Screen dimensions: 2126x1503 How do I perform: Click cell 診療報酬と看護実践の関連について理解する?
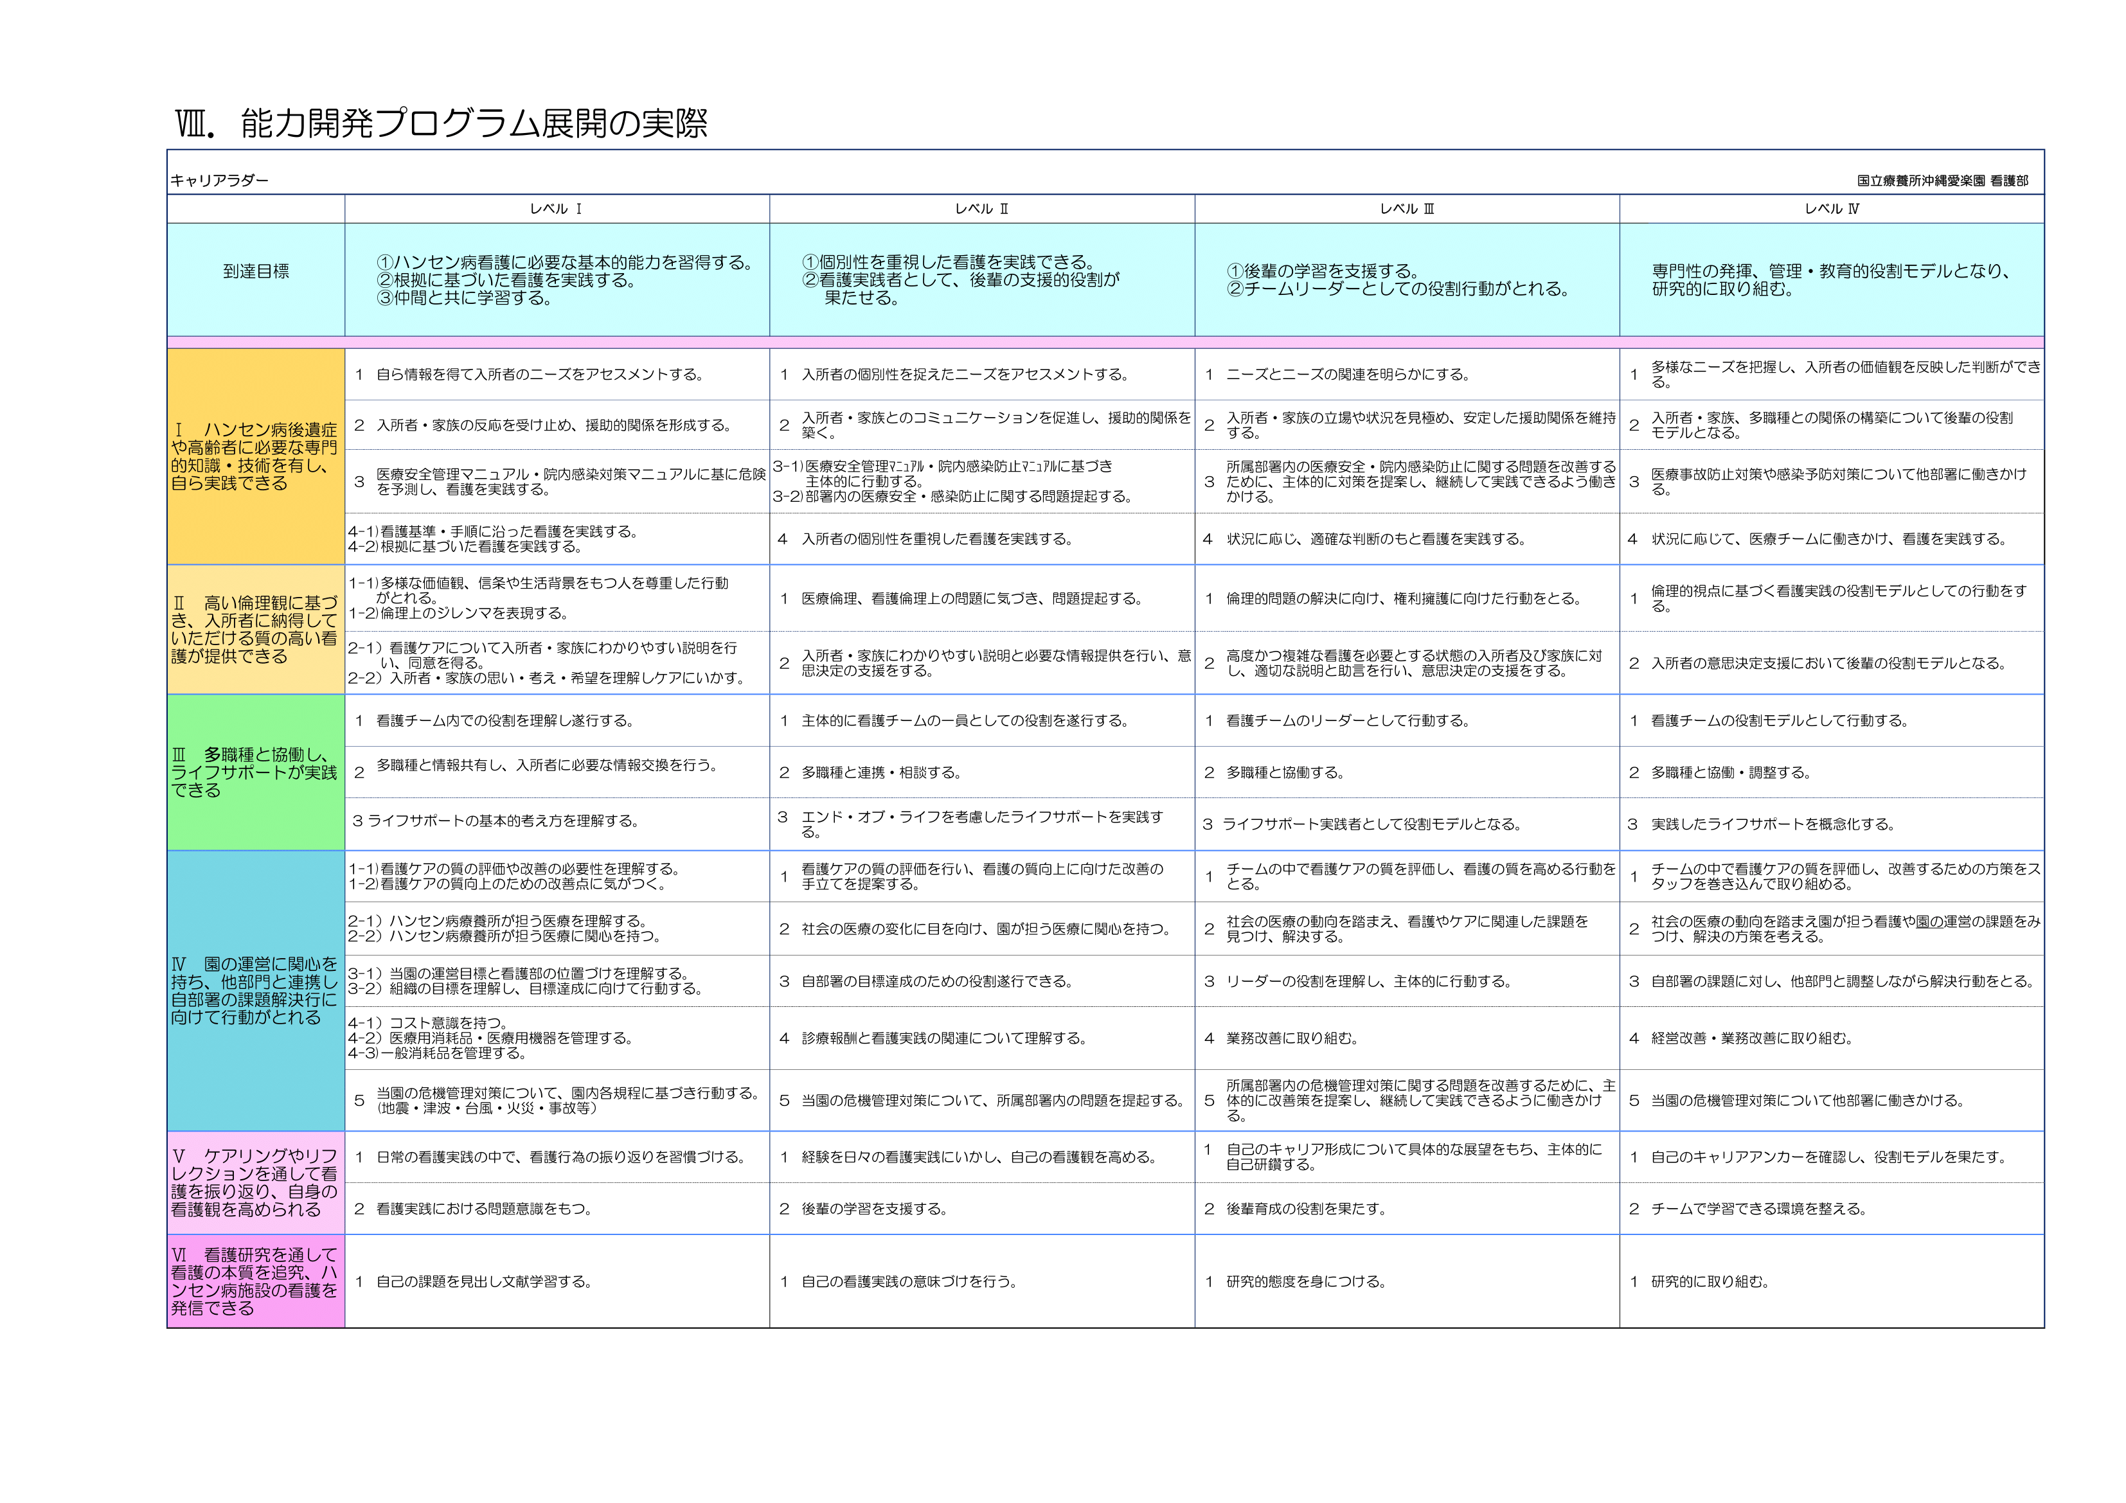pyautogui.click(x=943, y=1038)
